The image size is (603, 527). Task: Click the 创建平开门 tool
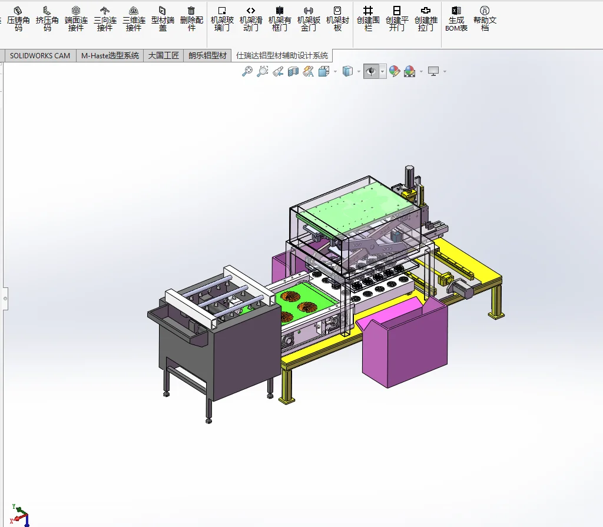click(x=397, y=18)
